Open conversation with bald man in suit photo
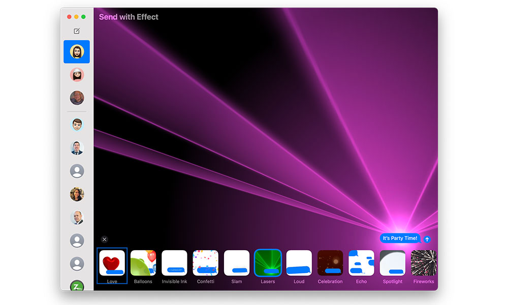 77,218
